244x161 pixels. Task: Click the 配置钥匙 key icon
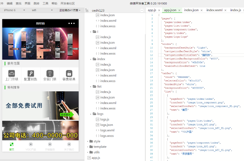click(31, 73)
